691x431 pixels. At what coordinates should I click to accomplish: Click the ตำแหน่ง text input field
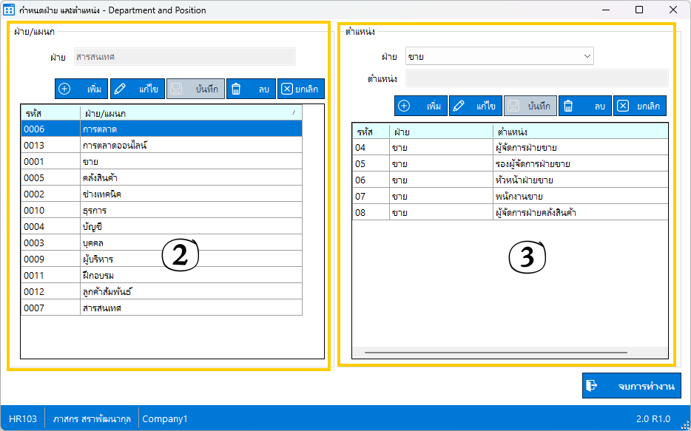(x=536, y=78)
